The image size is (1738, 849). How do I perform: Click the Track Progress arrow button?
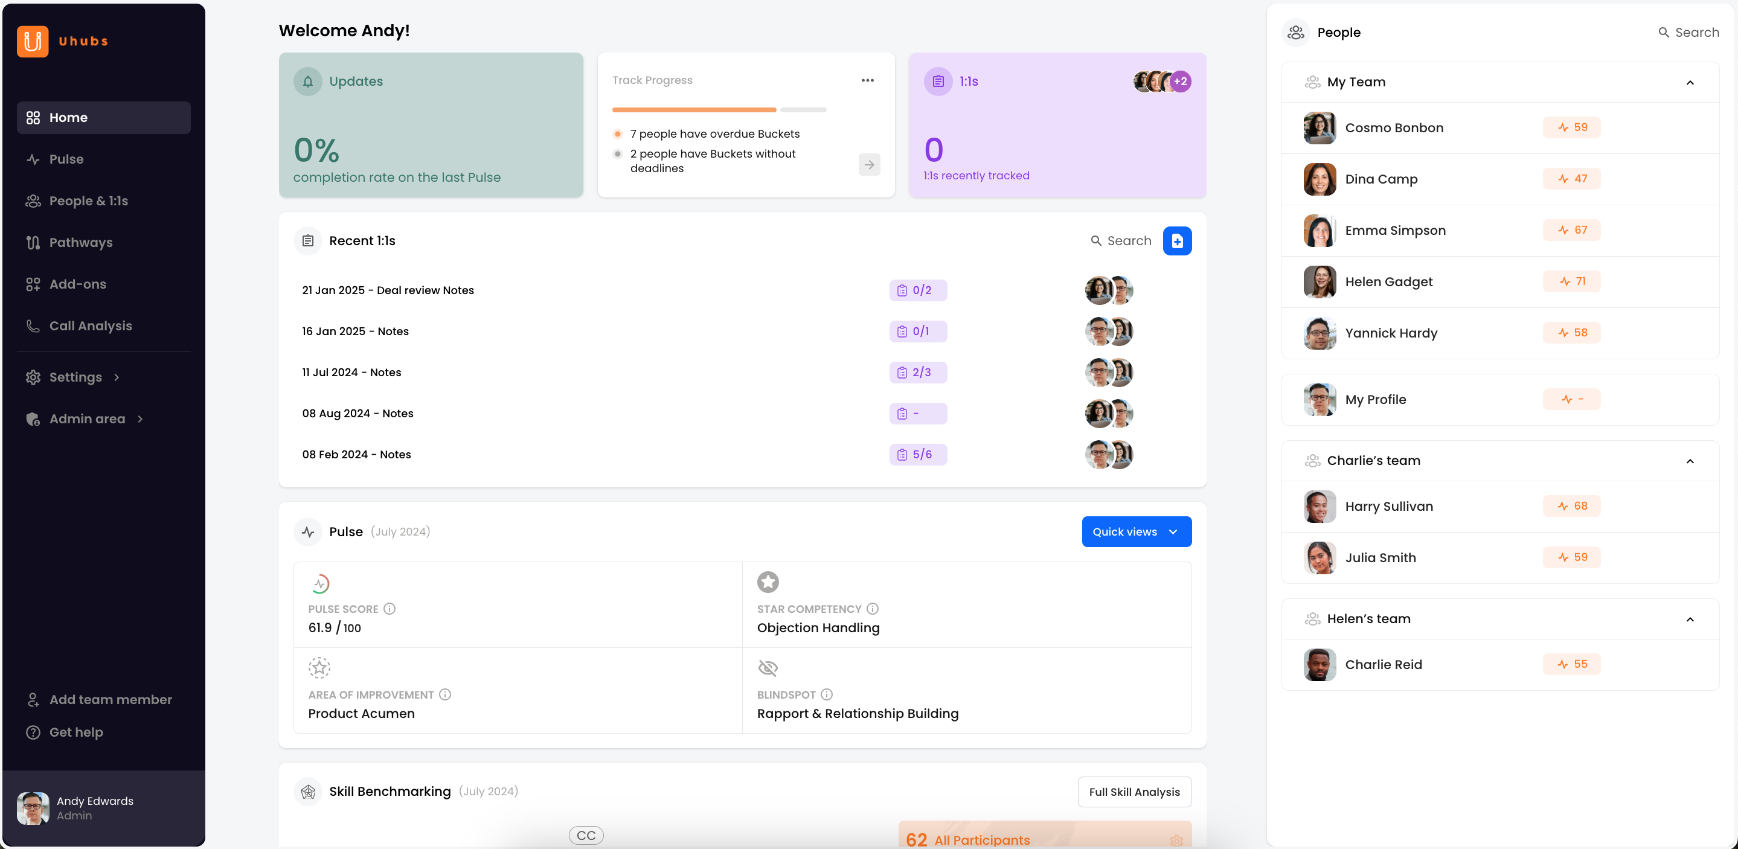pos(869,165)
